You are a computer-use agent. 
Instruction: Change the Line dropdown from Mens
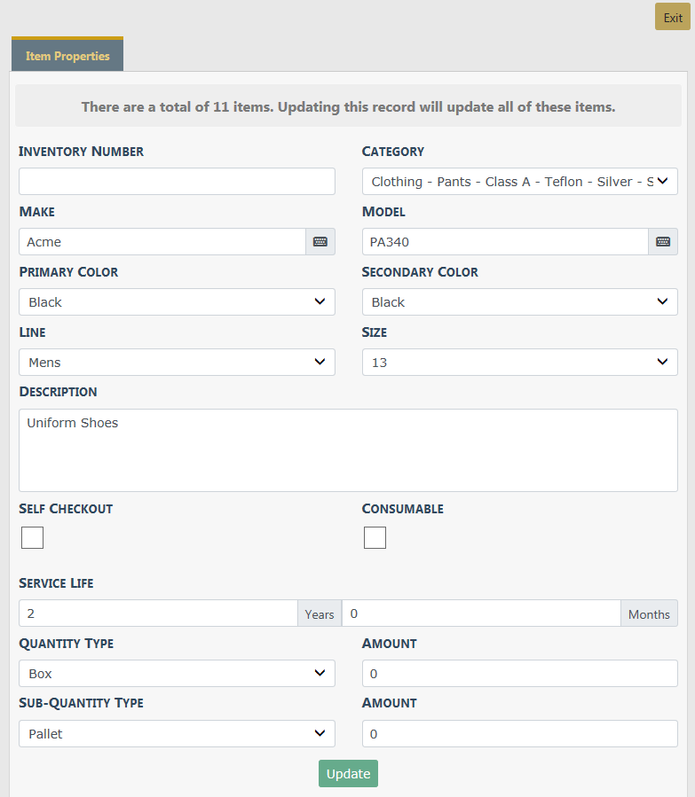click(177, 363)
